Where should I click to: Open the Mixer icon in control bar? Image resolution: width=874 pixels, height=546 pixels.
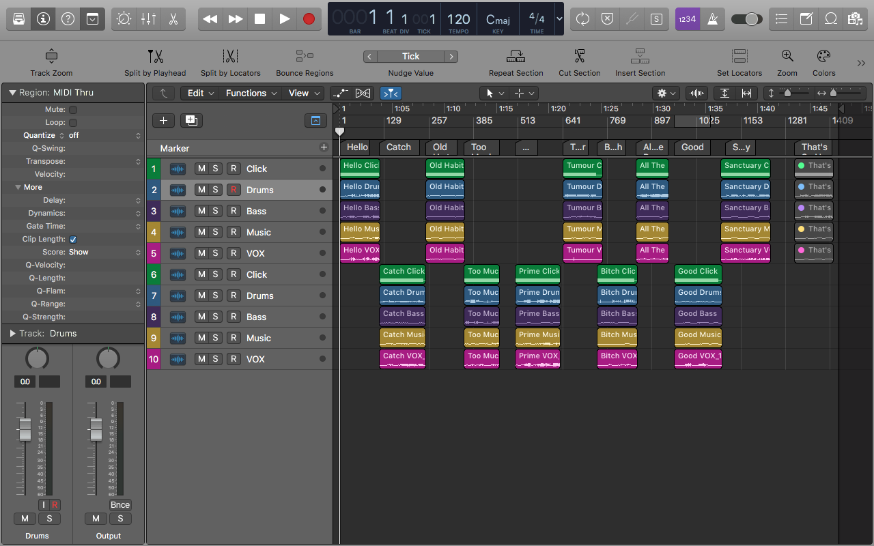[x=148, y=19]
